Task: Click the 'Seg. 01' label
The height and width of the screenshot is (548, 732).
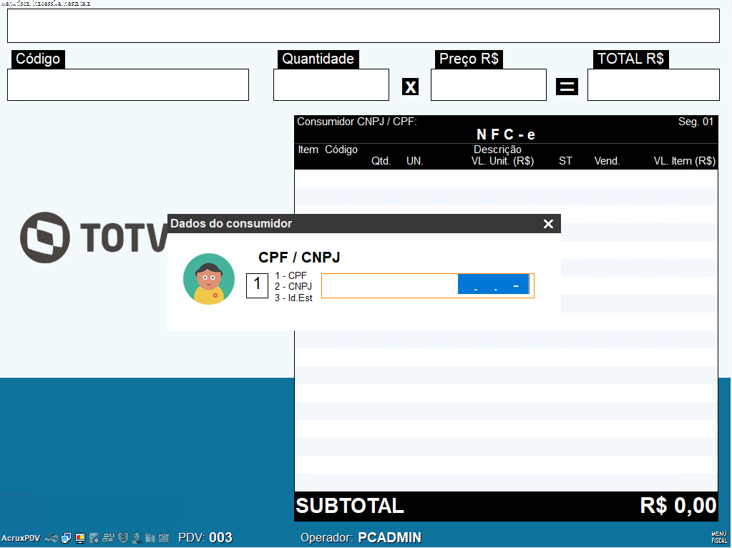Action: [696, 122]
